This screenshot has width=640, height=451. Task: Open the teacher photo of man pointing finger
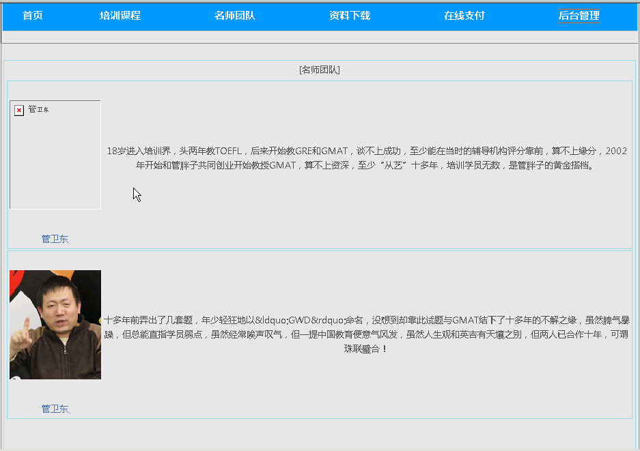click(x=55, y=325)
